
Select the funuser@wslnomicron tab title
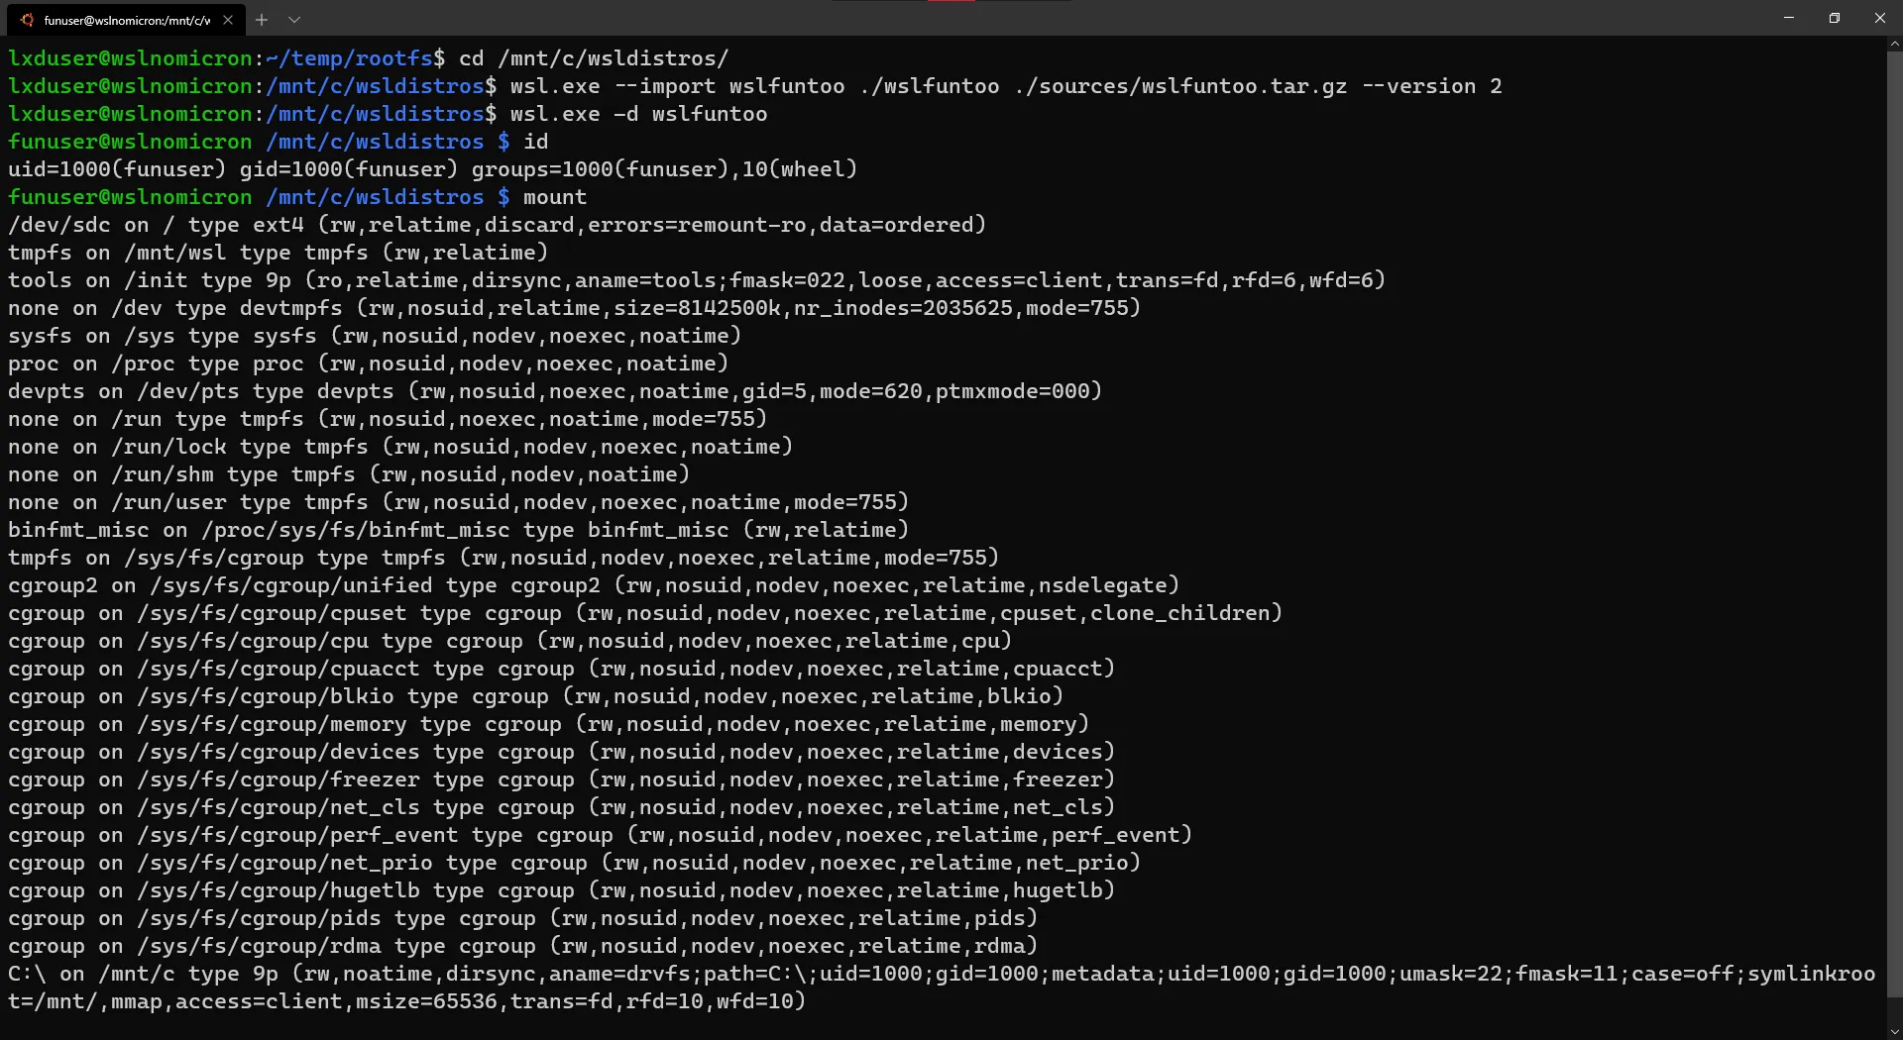127,20
